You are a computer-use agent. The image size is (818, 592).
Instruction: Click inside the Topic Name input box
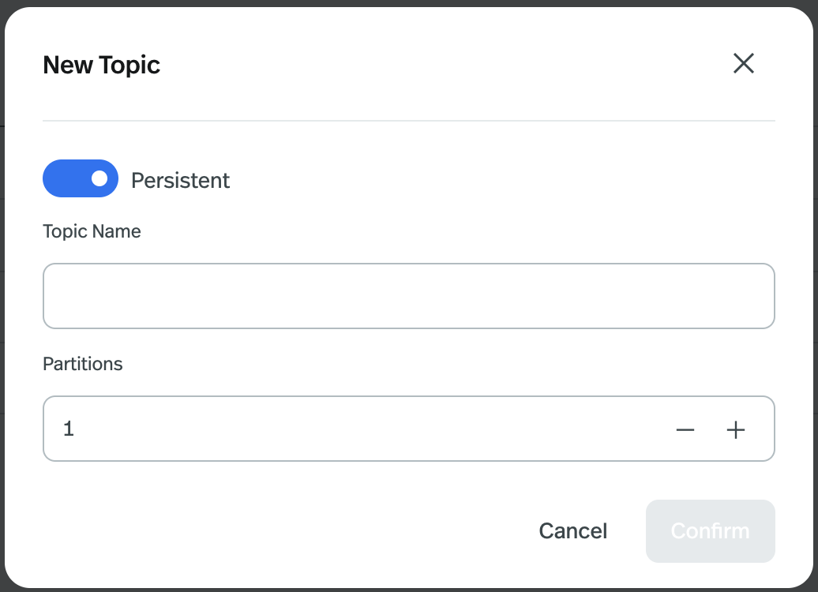(409, 295)
